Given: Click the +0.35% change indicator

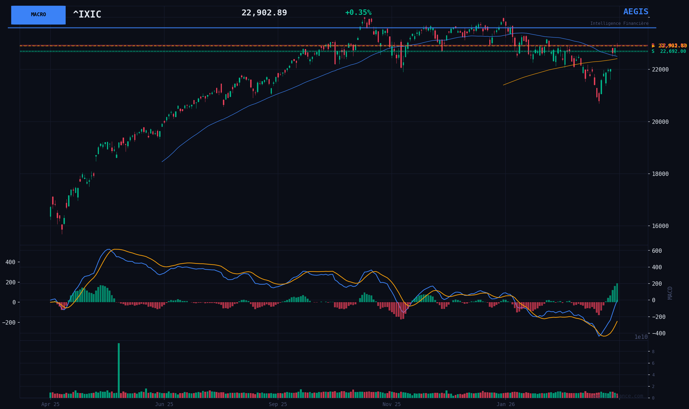Looking at the screenshot, I should (x=358, y=13).
